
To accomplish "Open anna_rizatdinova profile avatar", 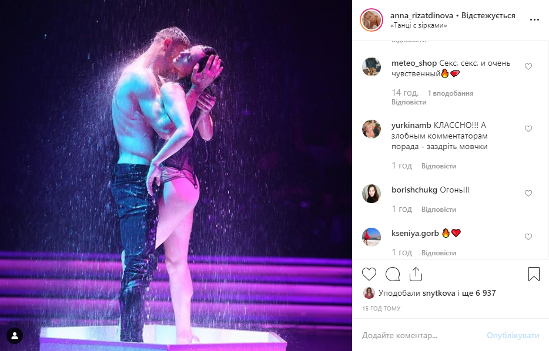I will (x=371, y=20).
